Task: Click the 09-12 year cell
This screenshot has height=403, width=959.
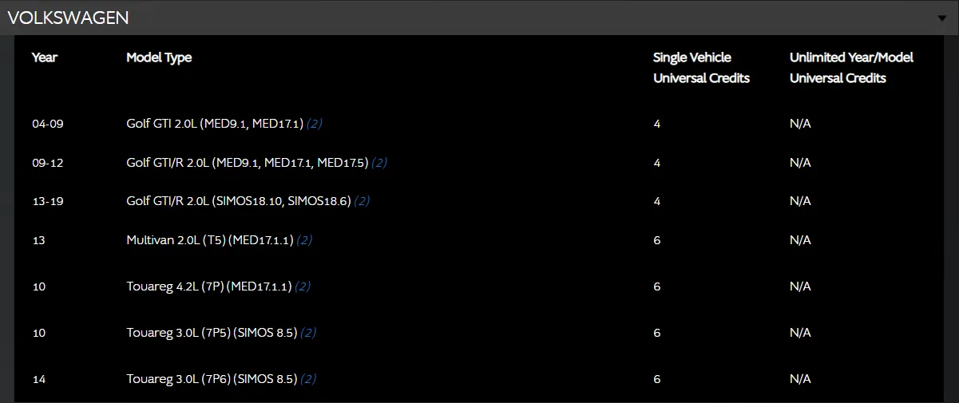Action: click(x=48, y=163)
